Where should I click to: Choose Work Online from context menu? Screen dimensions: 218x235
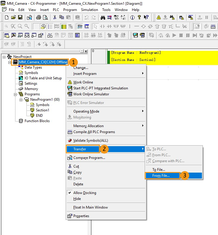point(83,82)
